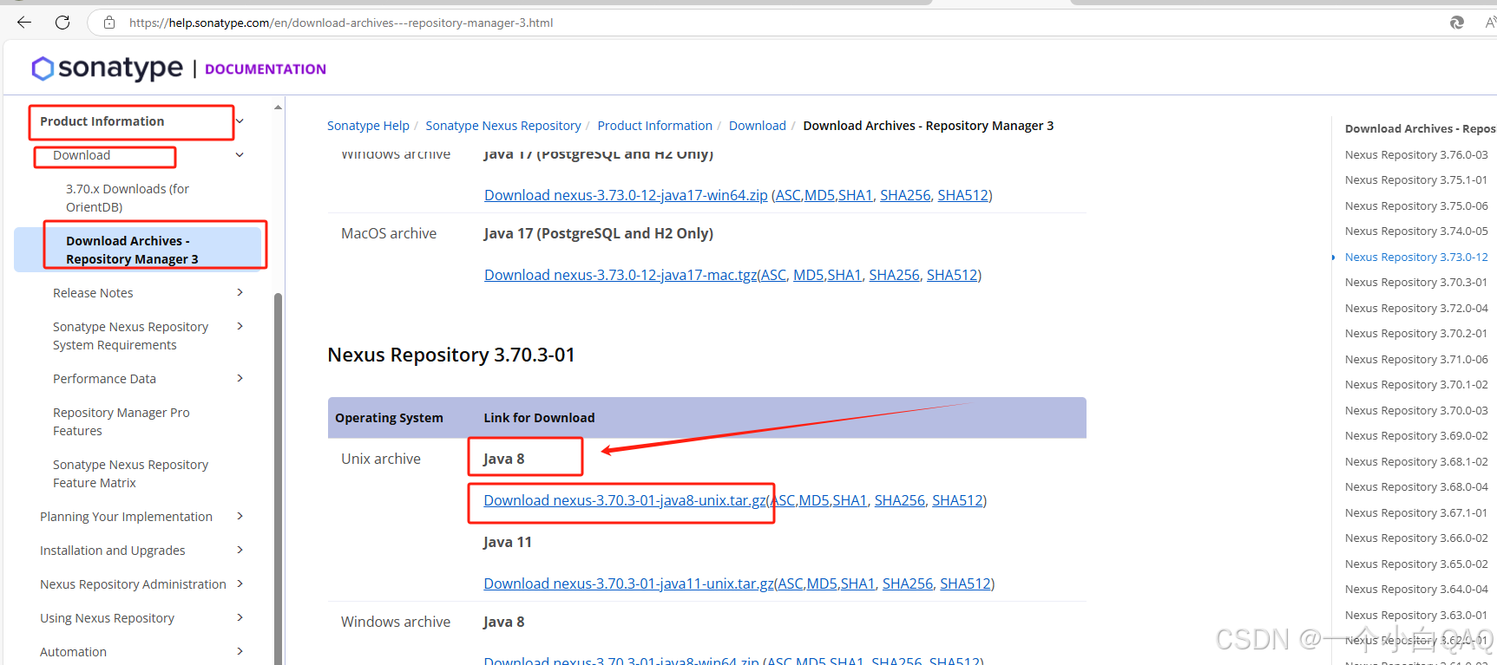Jump to Nexus Repository 3.70.2-01
The height and width of the screenshot is (665, 1497).
(1416, 334)
